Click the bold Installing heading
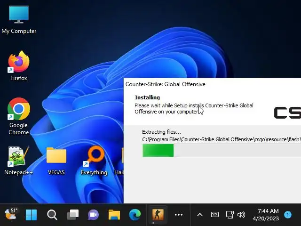This screenshot has width=301, height=226. [147, 97]
